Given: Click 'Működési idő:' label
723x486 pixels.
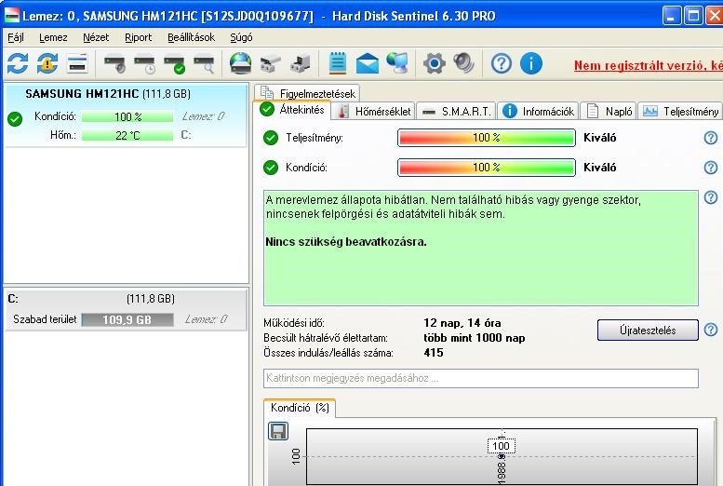Looking at the screenshot, I should coord(294,323).
